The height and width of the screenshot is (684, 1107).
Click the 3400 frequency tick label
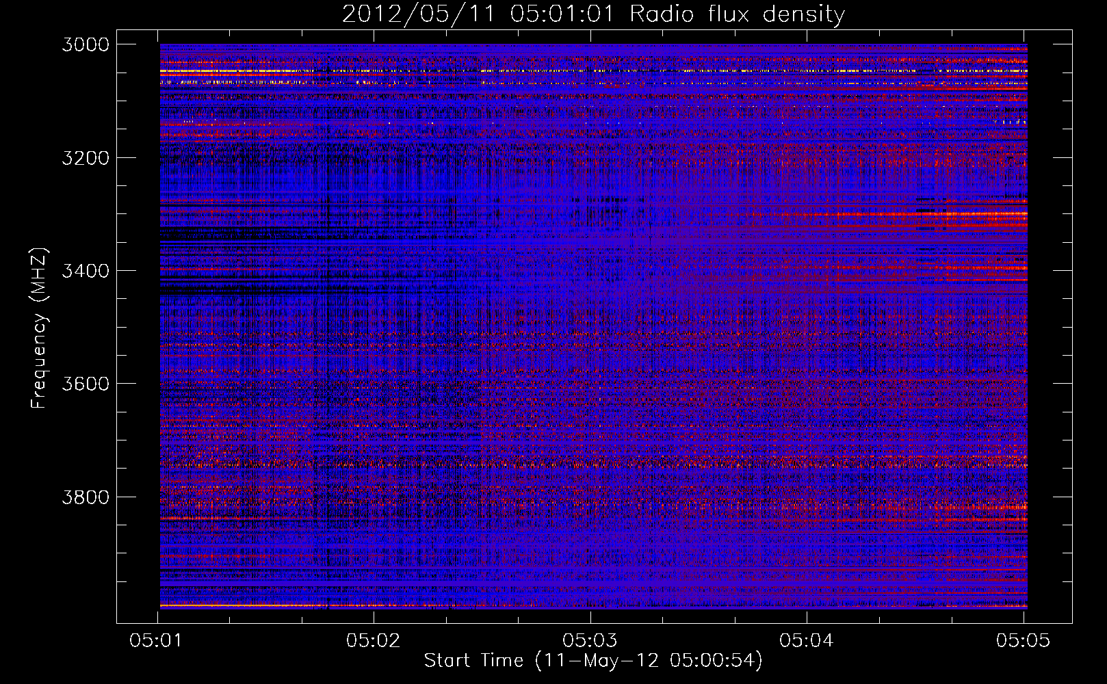86,271
